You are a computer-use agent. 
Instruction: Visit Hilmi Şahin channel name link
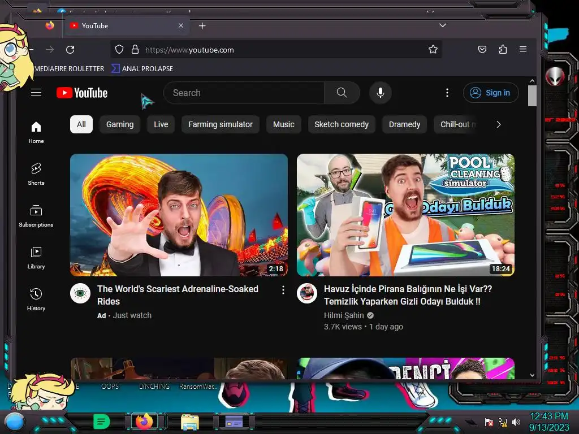pyautogui.click(x=344, y=315)
